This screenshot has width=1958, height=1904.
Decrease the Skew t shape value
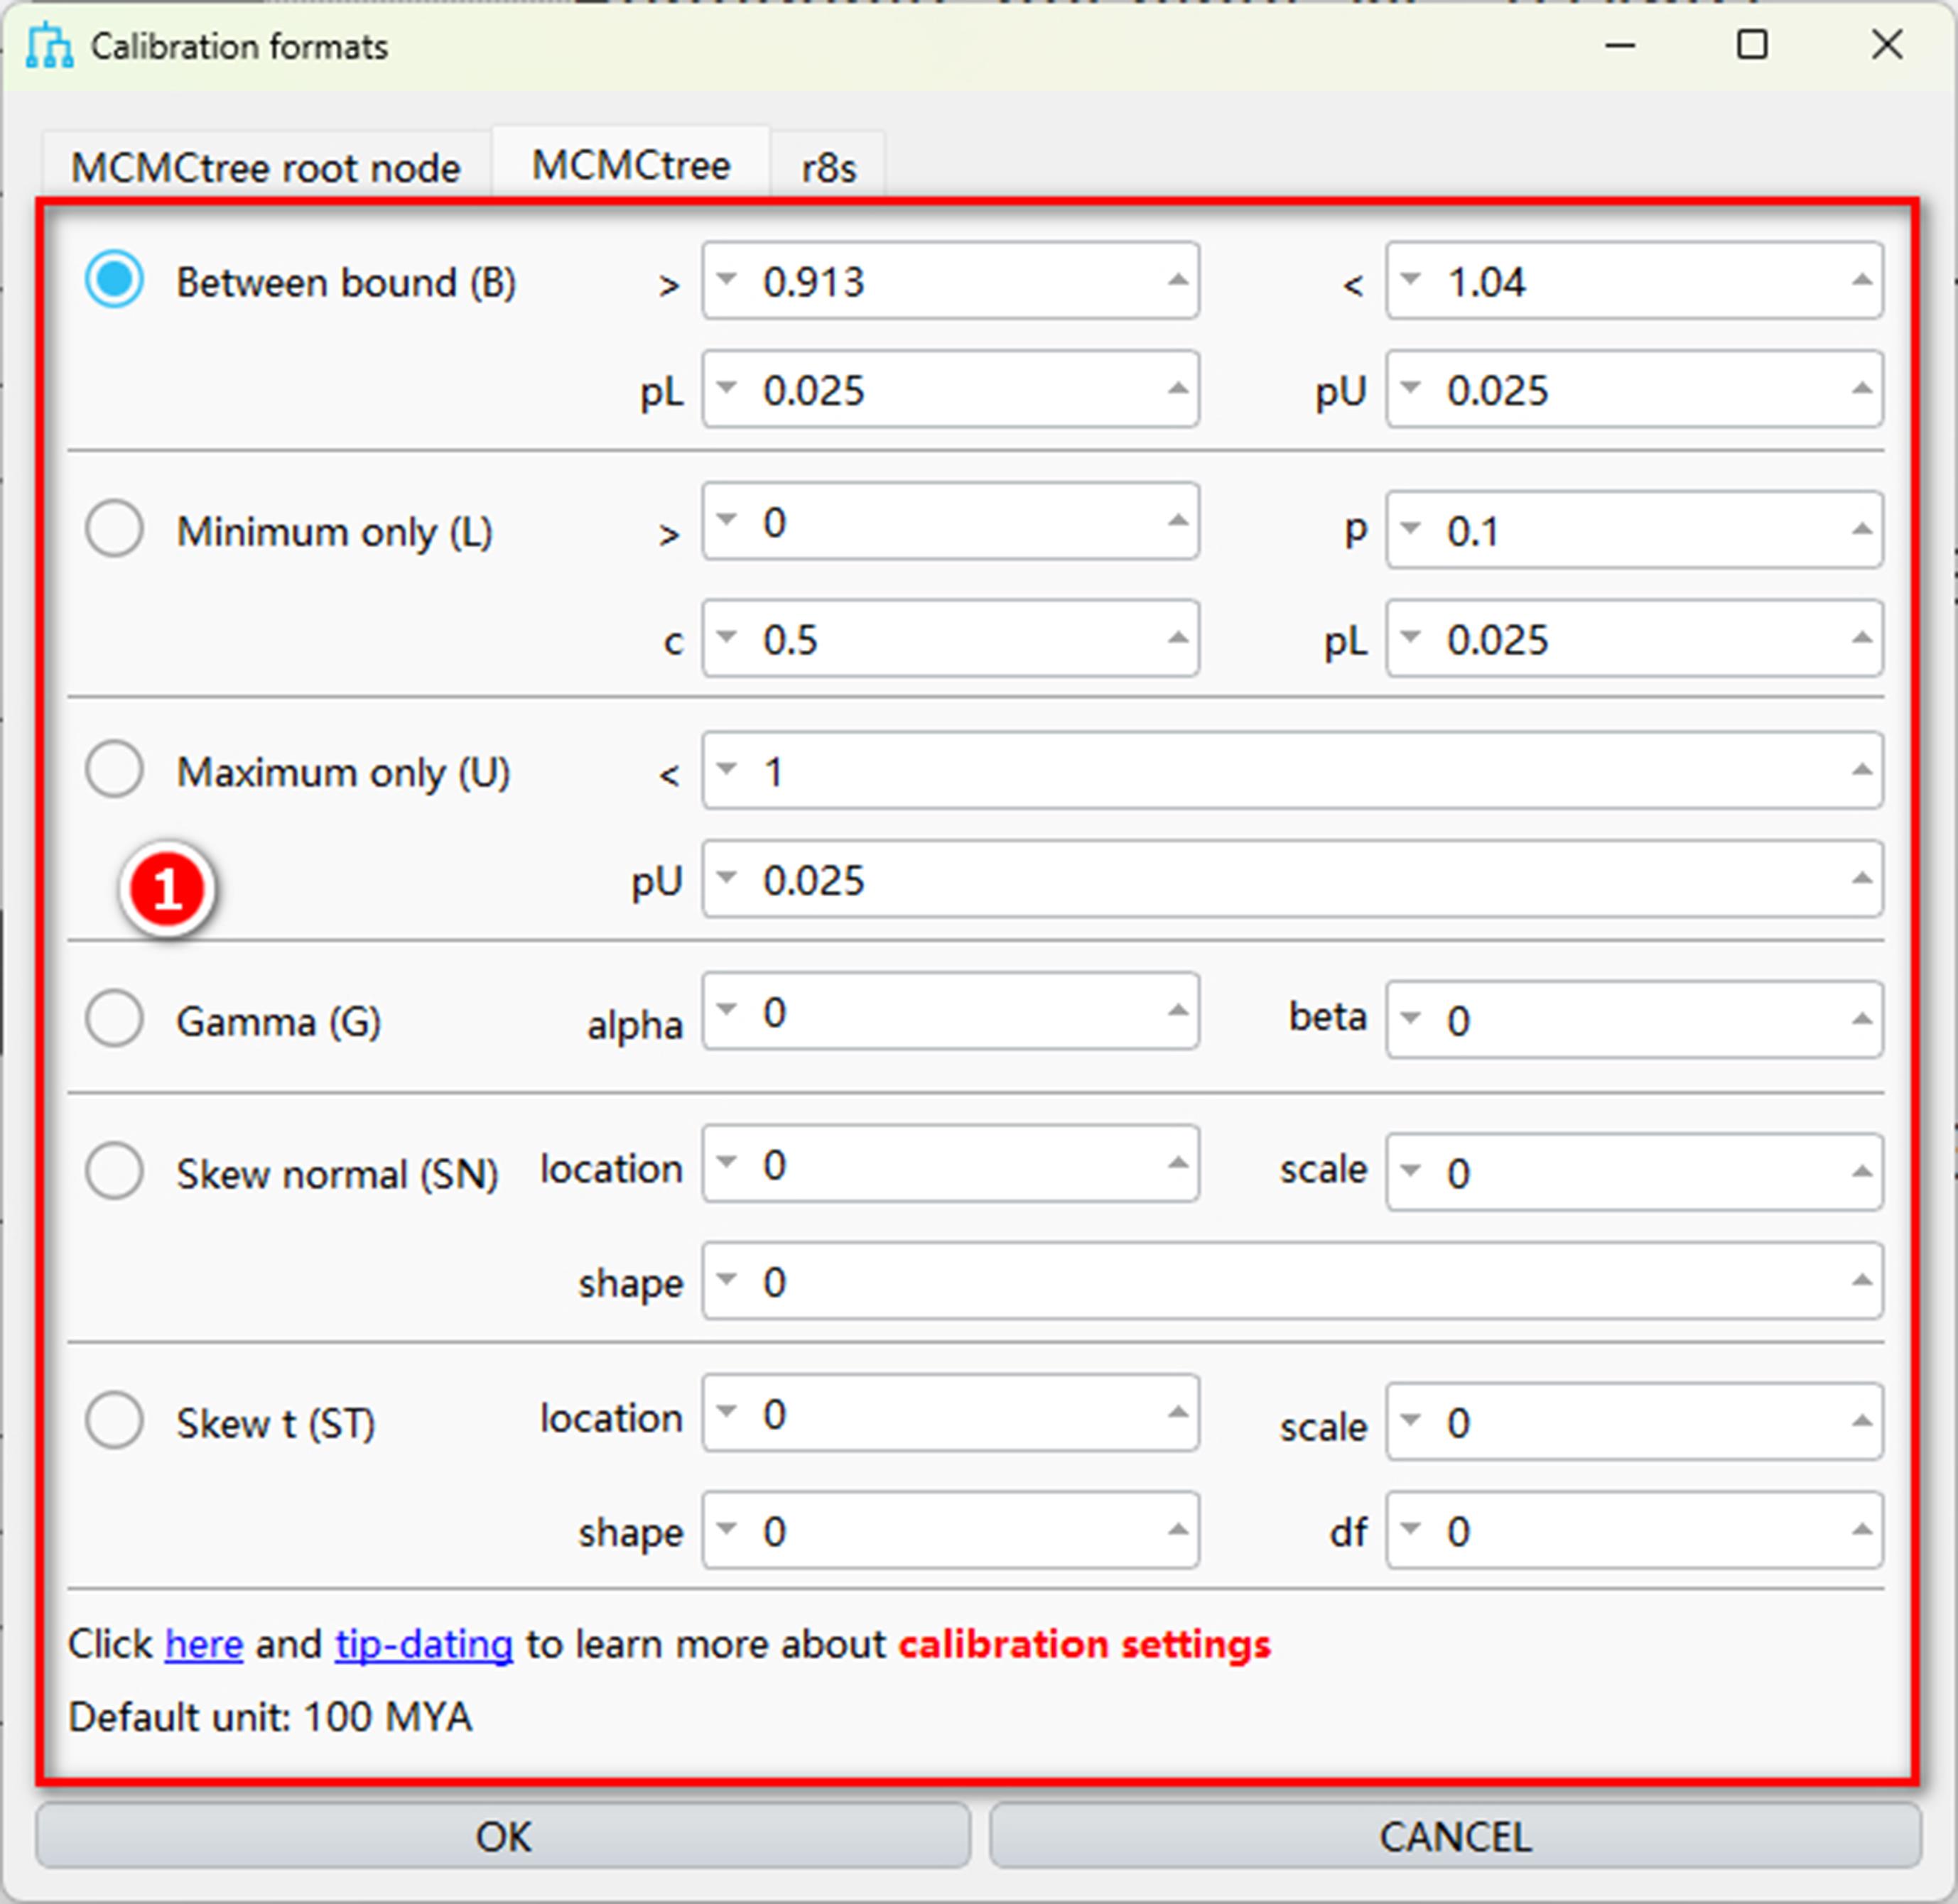click(728, 1528)
